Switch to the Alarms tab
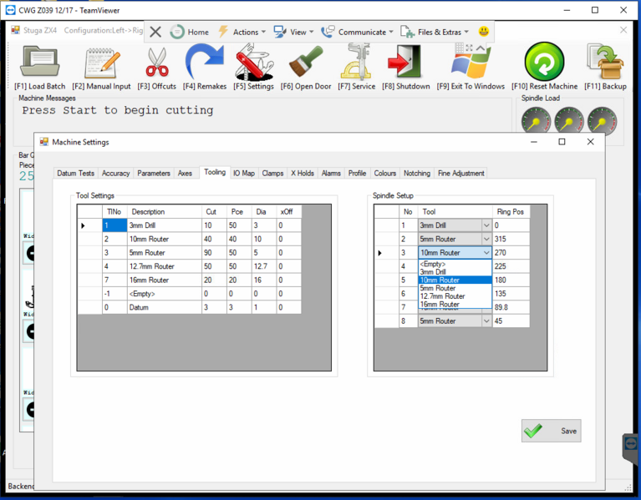641x500 pixels. click(331, 173)
